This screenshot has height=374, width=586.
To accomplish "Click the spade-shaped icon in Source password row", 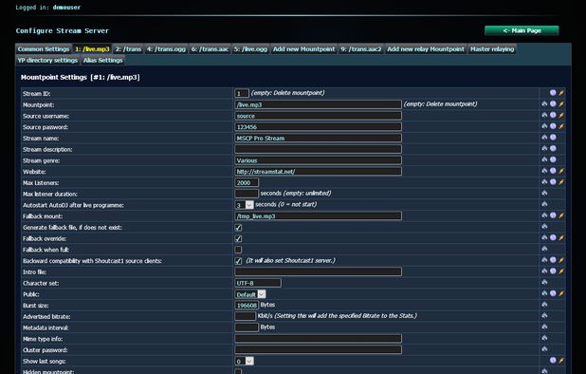I will 544,126.
